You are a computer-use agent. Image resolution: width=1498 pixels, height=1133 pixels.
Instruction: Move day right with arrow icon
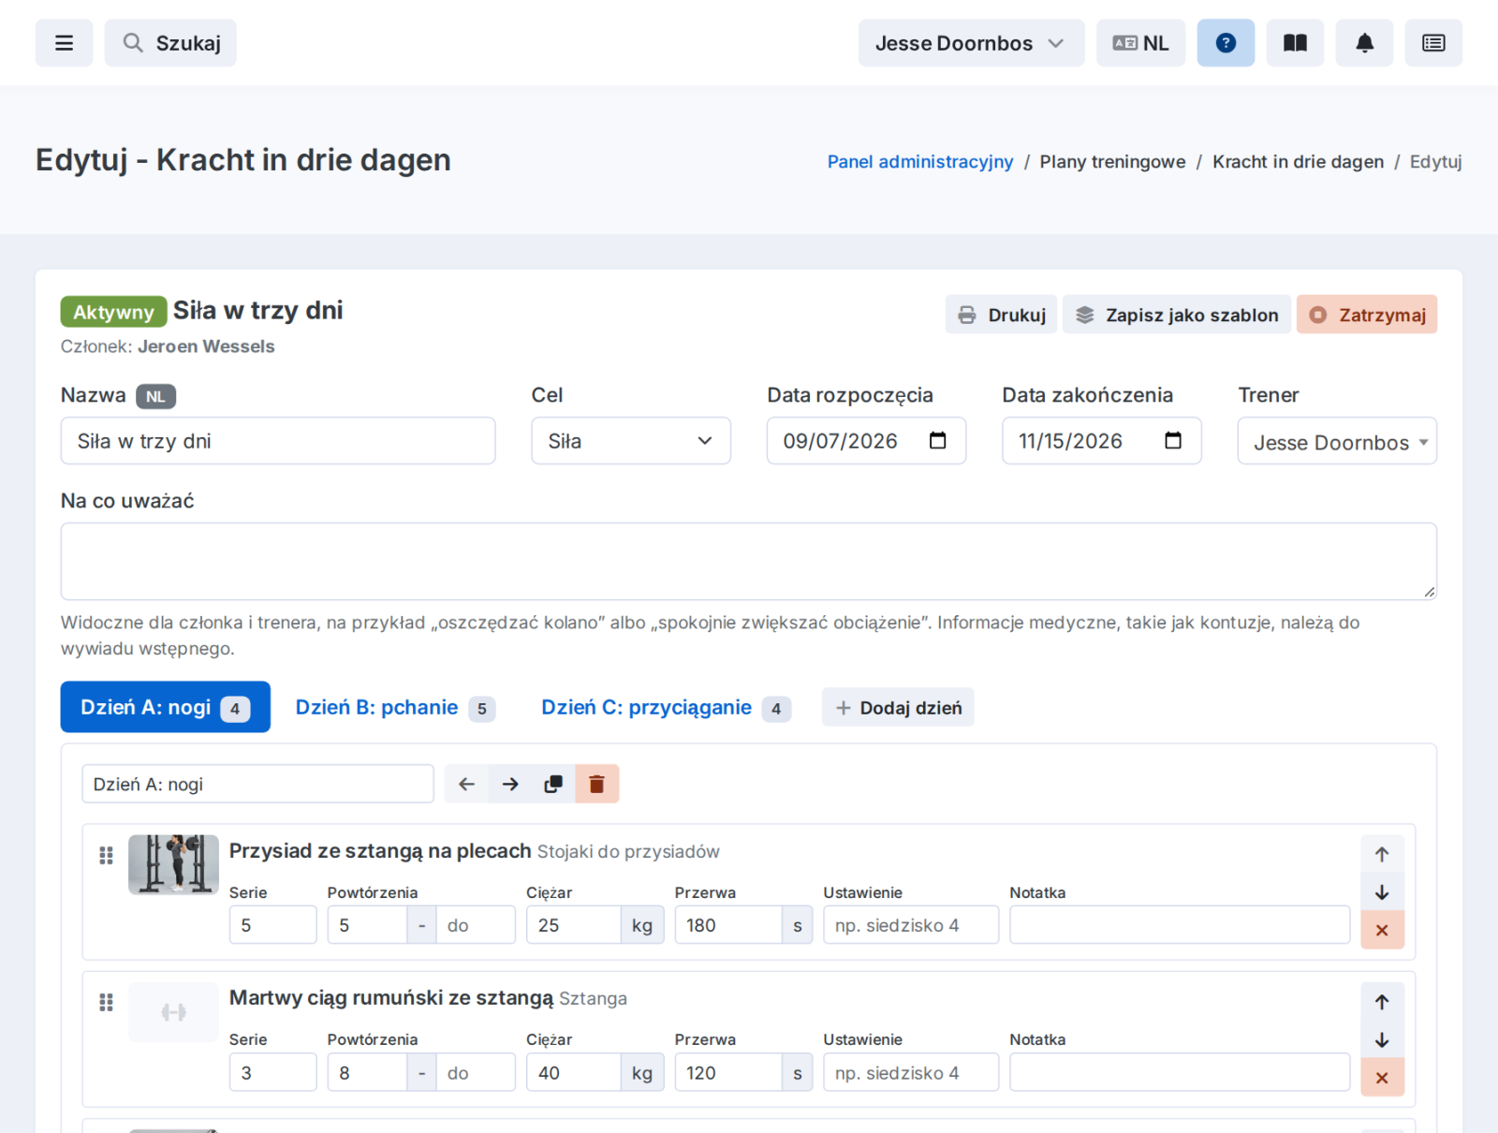(510, 784)
